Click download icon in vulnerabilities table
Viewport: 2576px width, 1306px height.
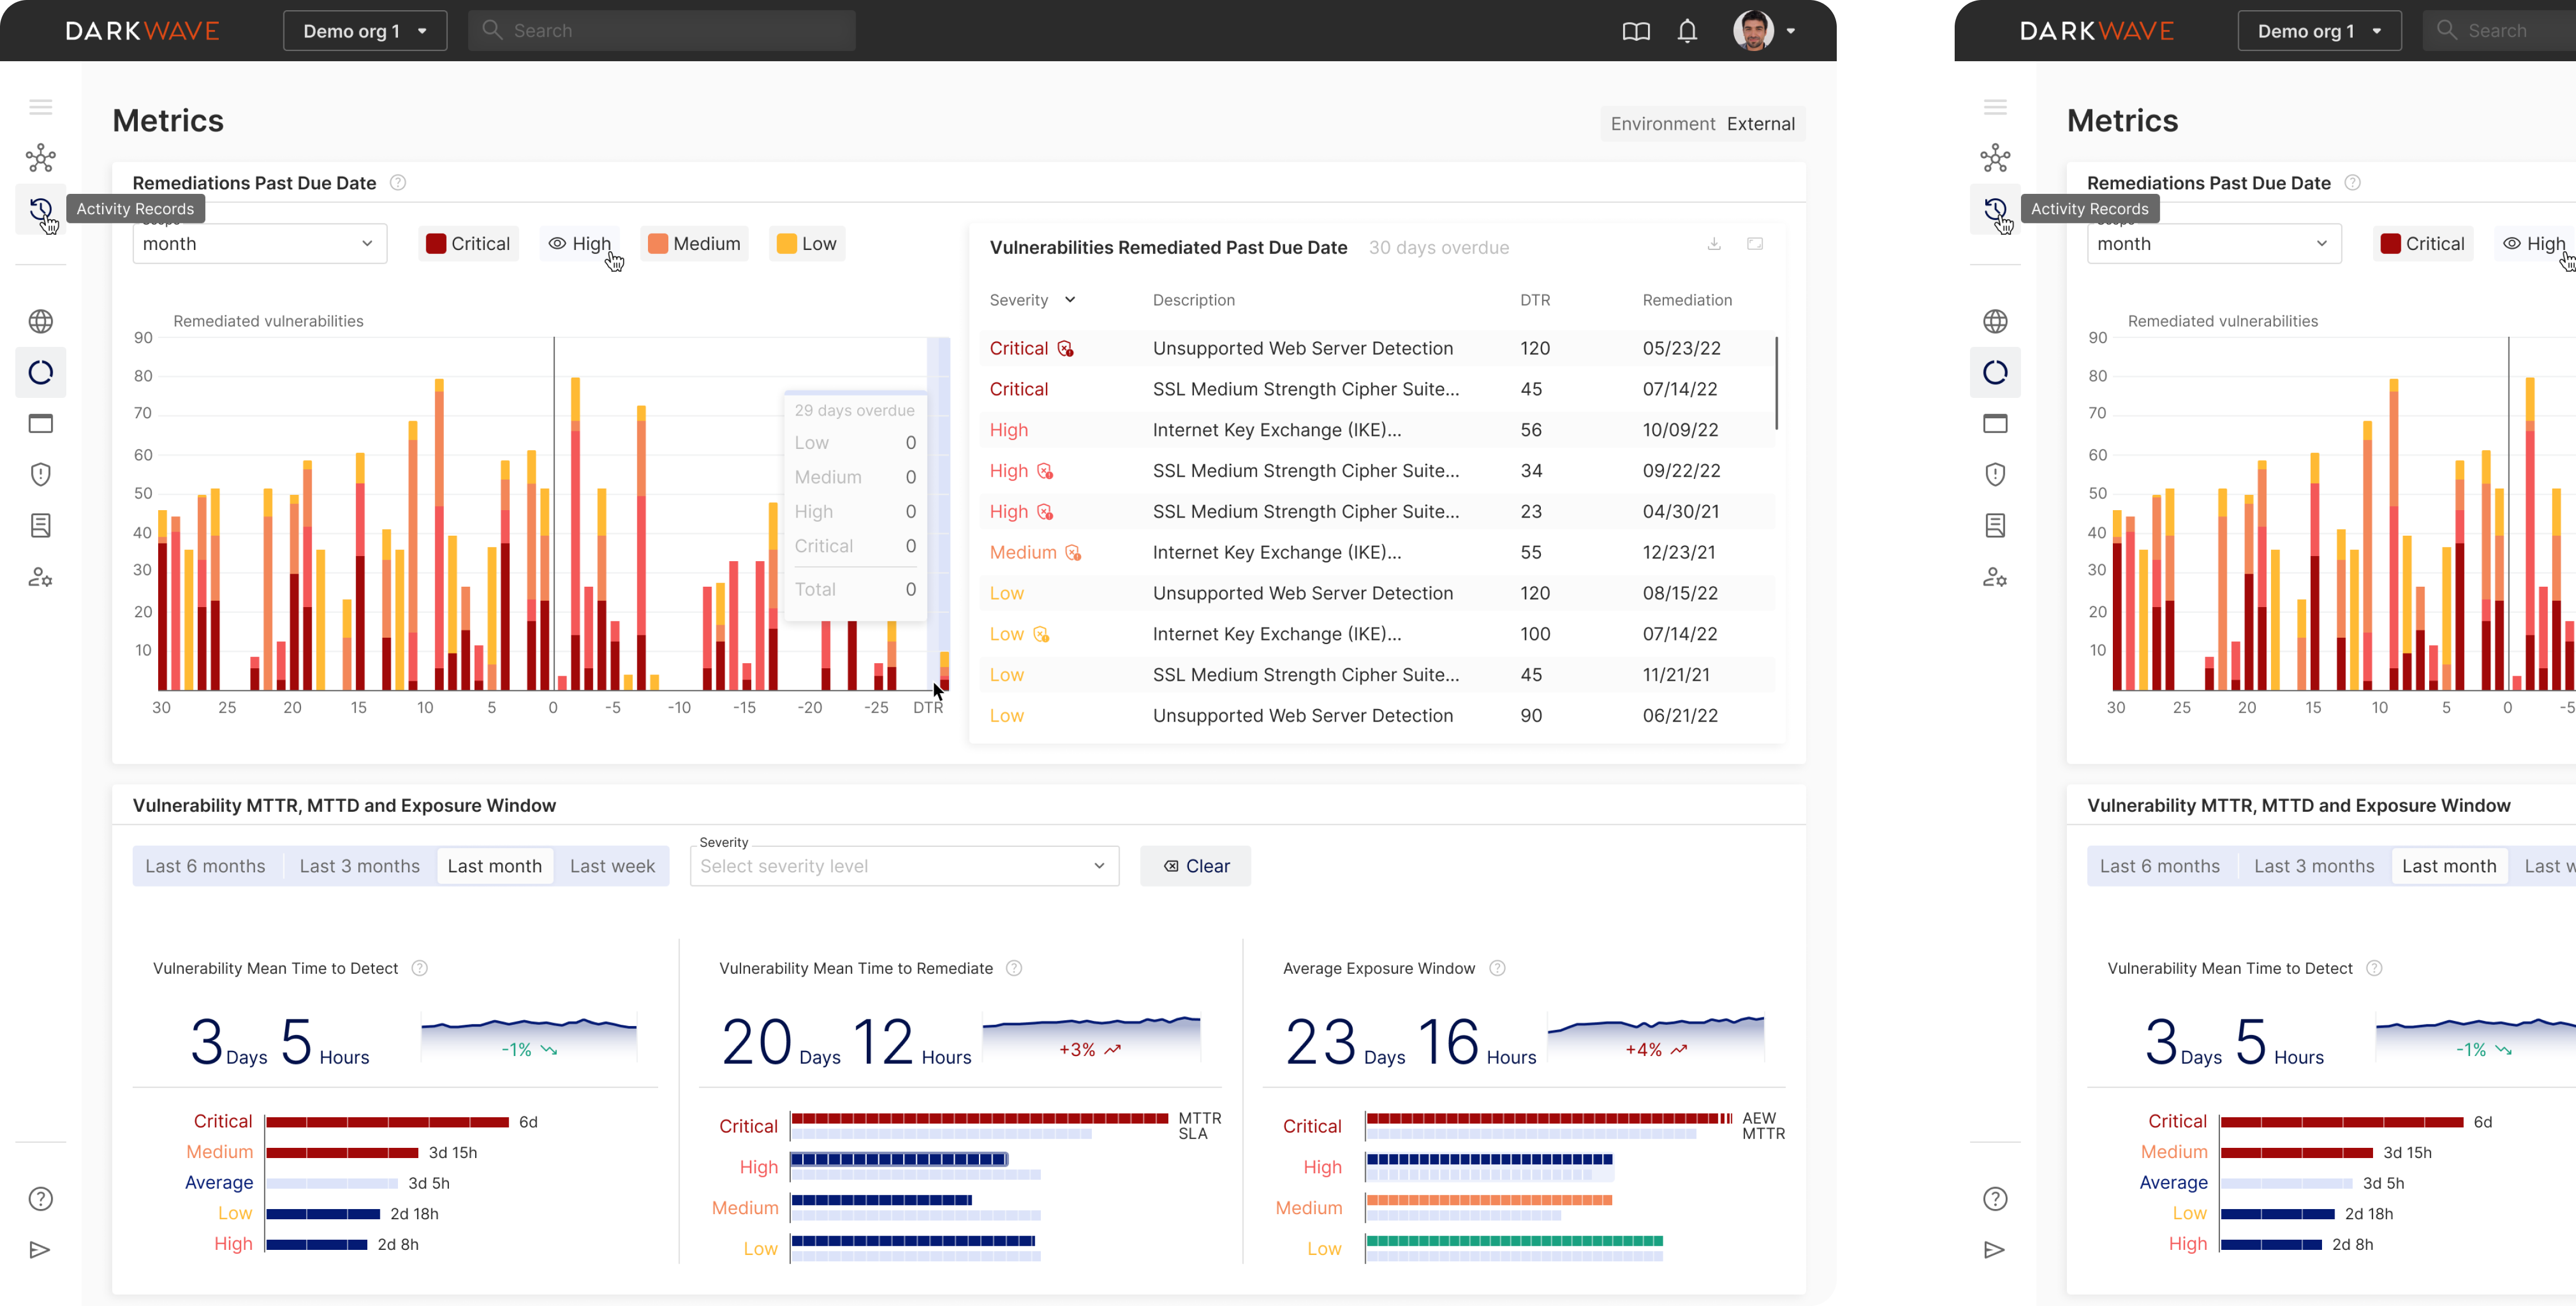coord(1714,244)
